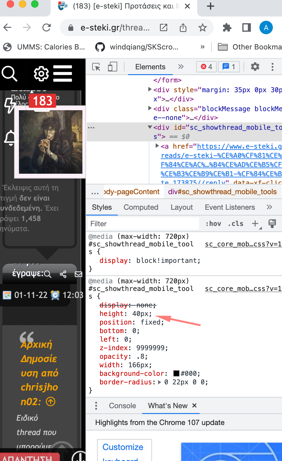282x461 pixels.
Task: Open first sc_core_mob css source link
Action: point(243,244)
